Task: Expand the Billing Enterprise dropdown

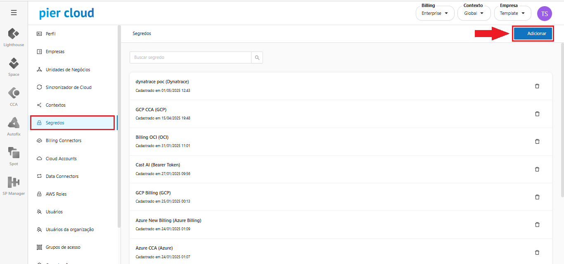Action: pos(434,14)
